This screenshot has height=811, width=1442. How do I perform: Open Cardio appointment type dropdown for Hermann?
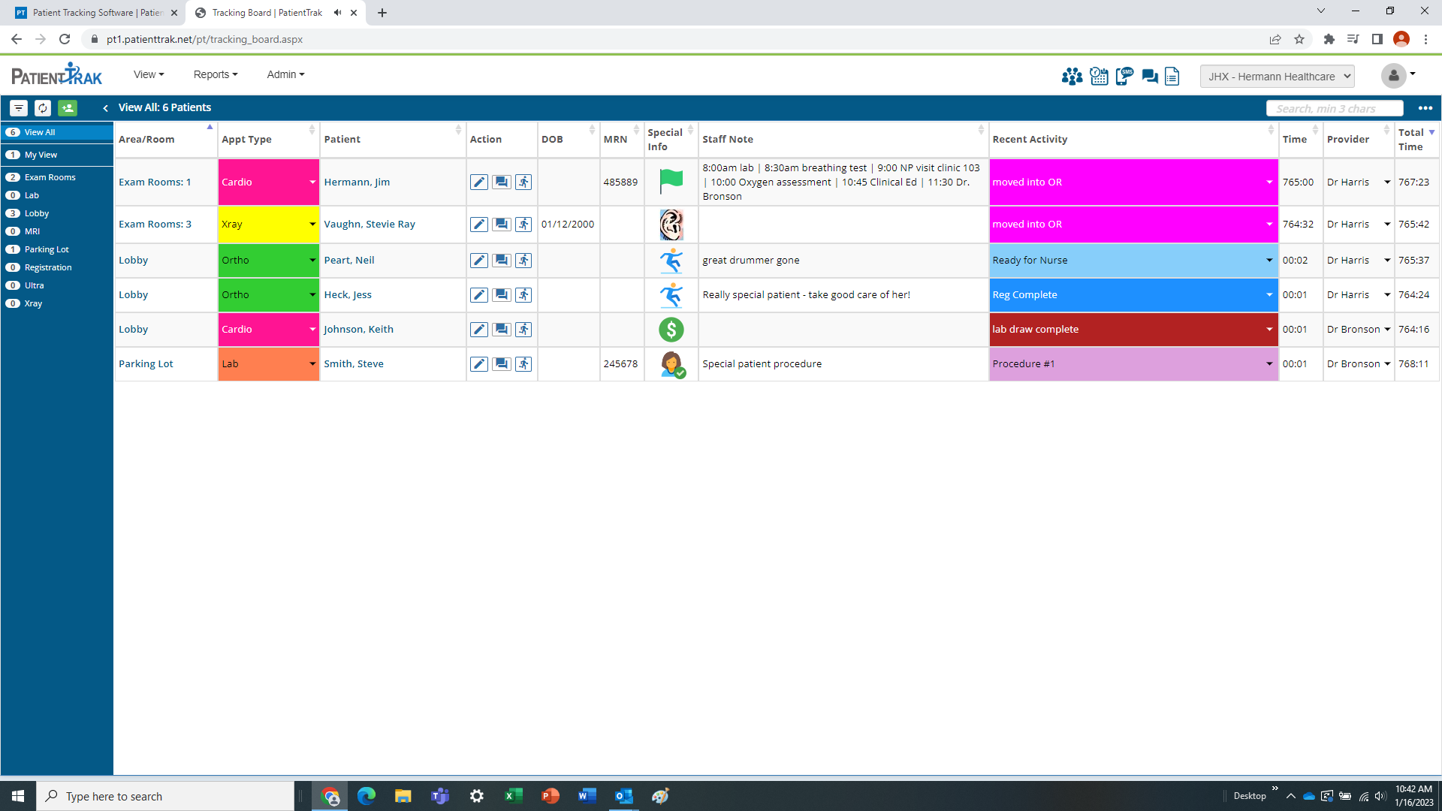(x=312, y=182)
